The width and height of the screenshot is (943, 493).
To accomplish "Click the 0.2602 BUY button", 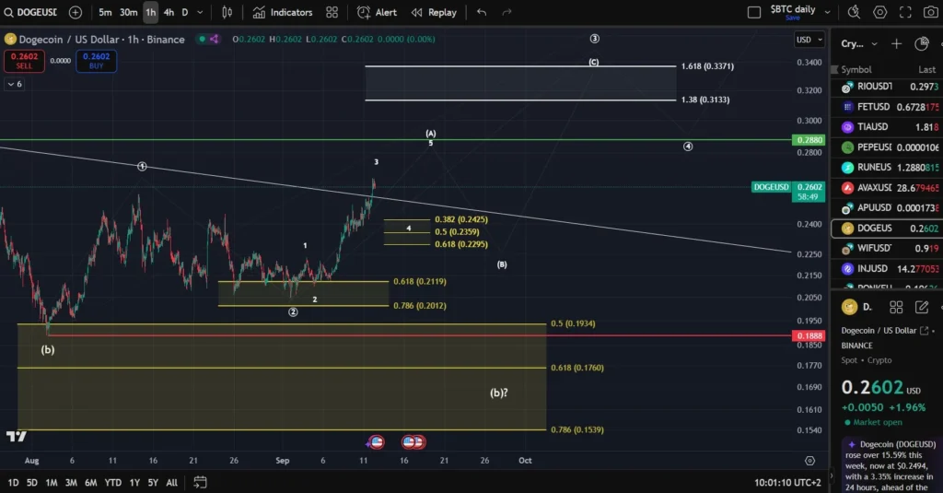I will (x=96, y=61).
